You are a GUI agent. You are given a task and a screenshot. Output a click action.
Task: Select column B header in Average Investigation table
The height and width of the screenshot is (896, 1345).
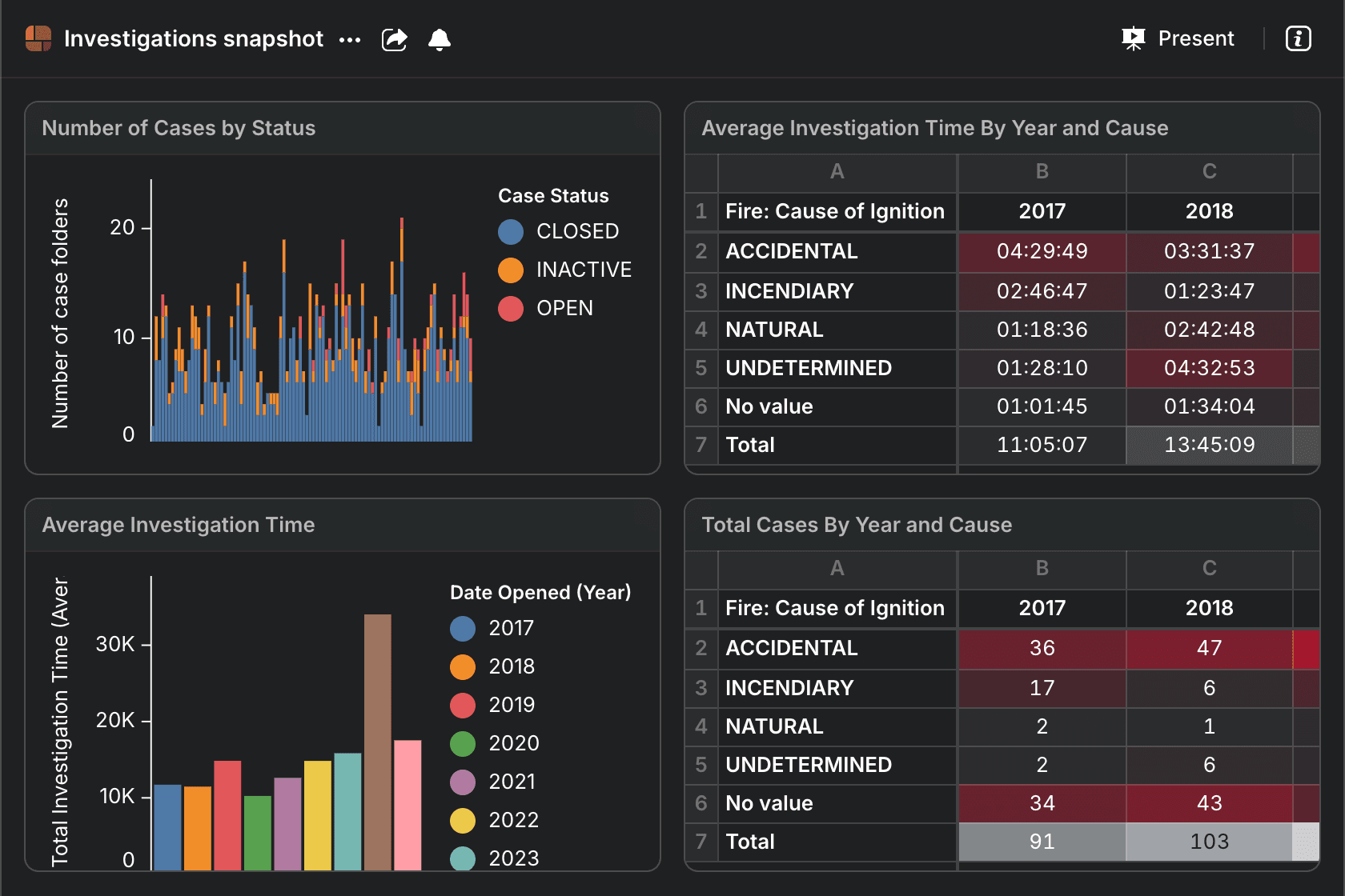1042,171
